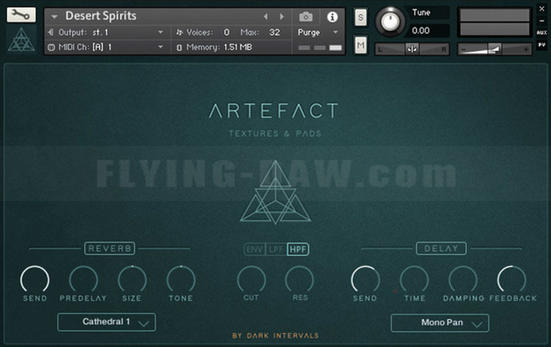Select the HPF filter tab

[298, 249]
